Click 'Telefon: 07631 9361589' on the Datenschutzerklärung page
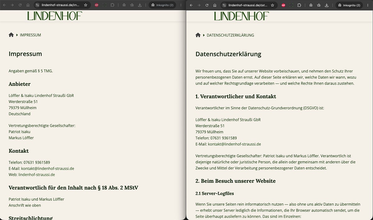 [216, 138]
